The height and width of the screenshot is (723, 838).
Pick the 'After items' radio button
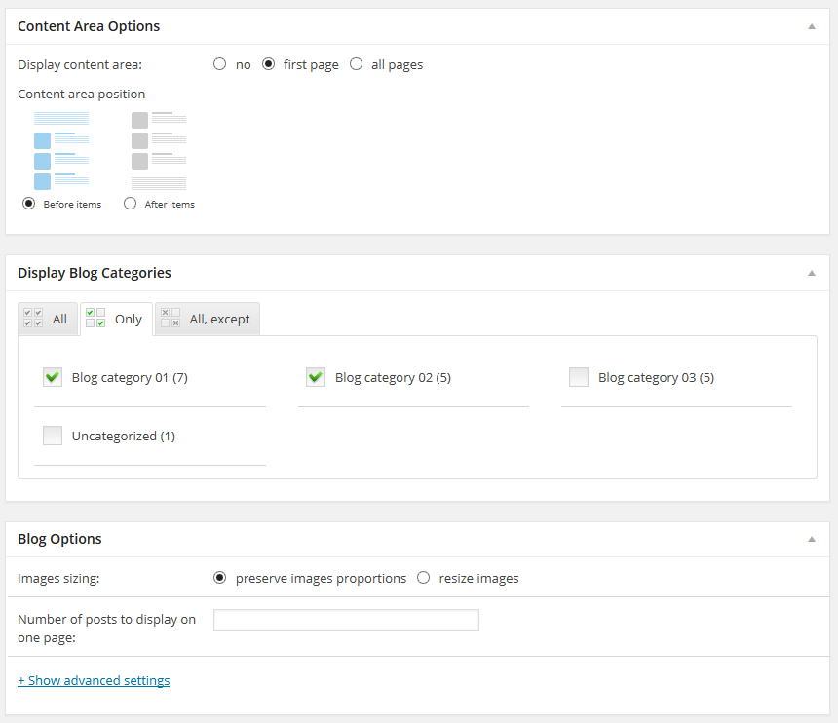pyautogui.click(x=131, y=204)
